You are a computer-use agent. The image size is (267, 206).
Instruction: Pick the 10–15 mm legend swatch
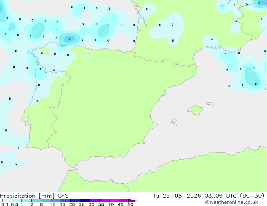tap(56, 201)
